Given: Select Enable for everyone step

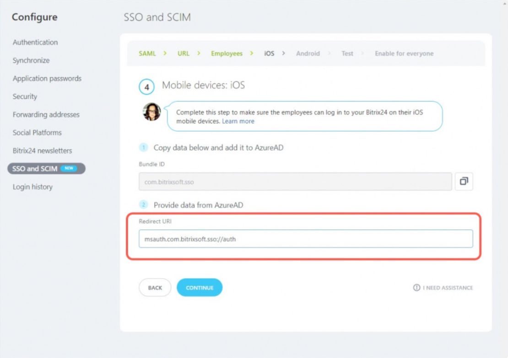Looking at the screenshot, I should [404, 53].
